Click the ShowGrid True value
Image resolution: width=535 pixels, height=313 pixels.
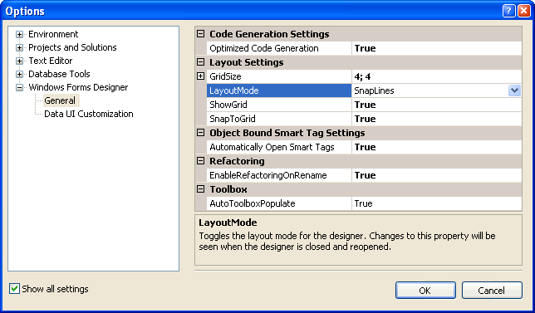point(437,105)
